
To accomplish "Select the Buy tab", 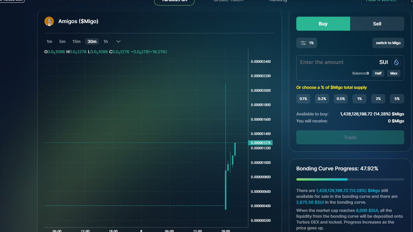I will point(323,24).
